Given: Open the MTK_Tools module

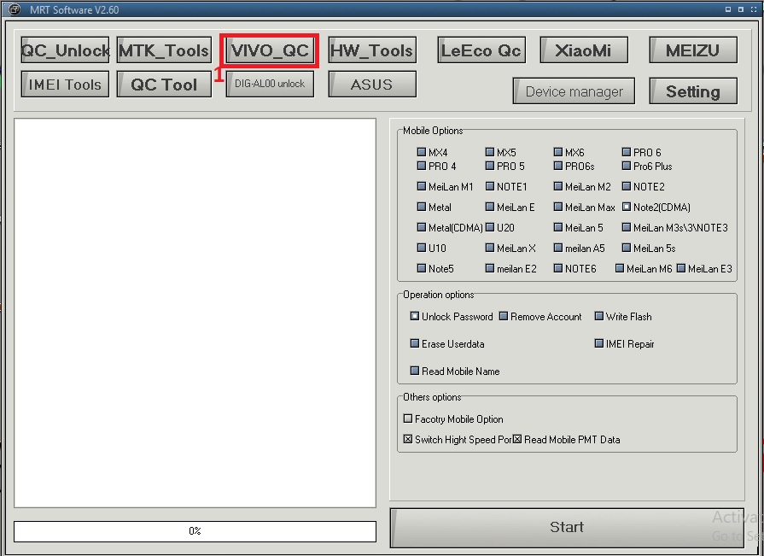Looking at the screenshot, I should (x=164, y=50).
